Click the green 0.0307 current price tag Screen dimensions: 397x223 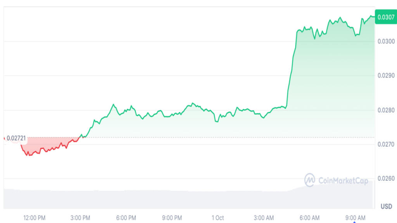coord(386,17)
